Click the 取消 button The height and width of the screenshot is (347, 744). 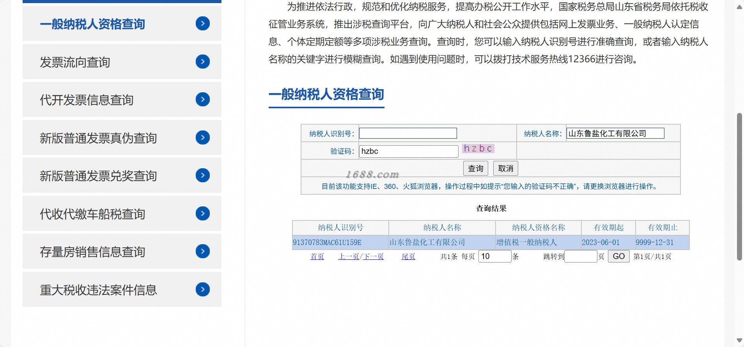pyautogui.click(x=506, y=168)
